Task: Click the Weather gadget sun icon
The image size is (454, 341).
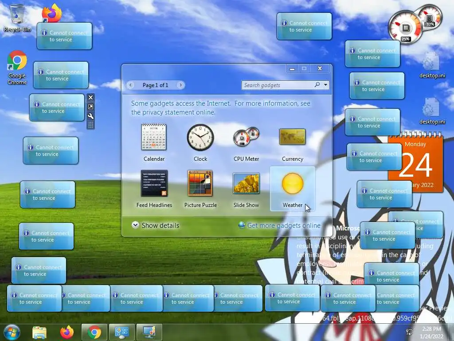Action: (x=293, y=183)
